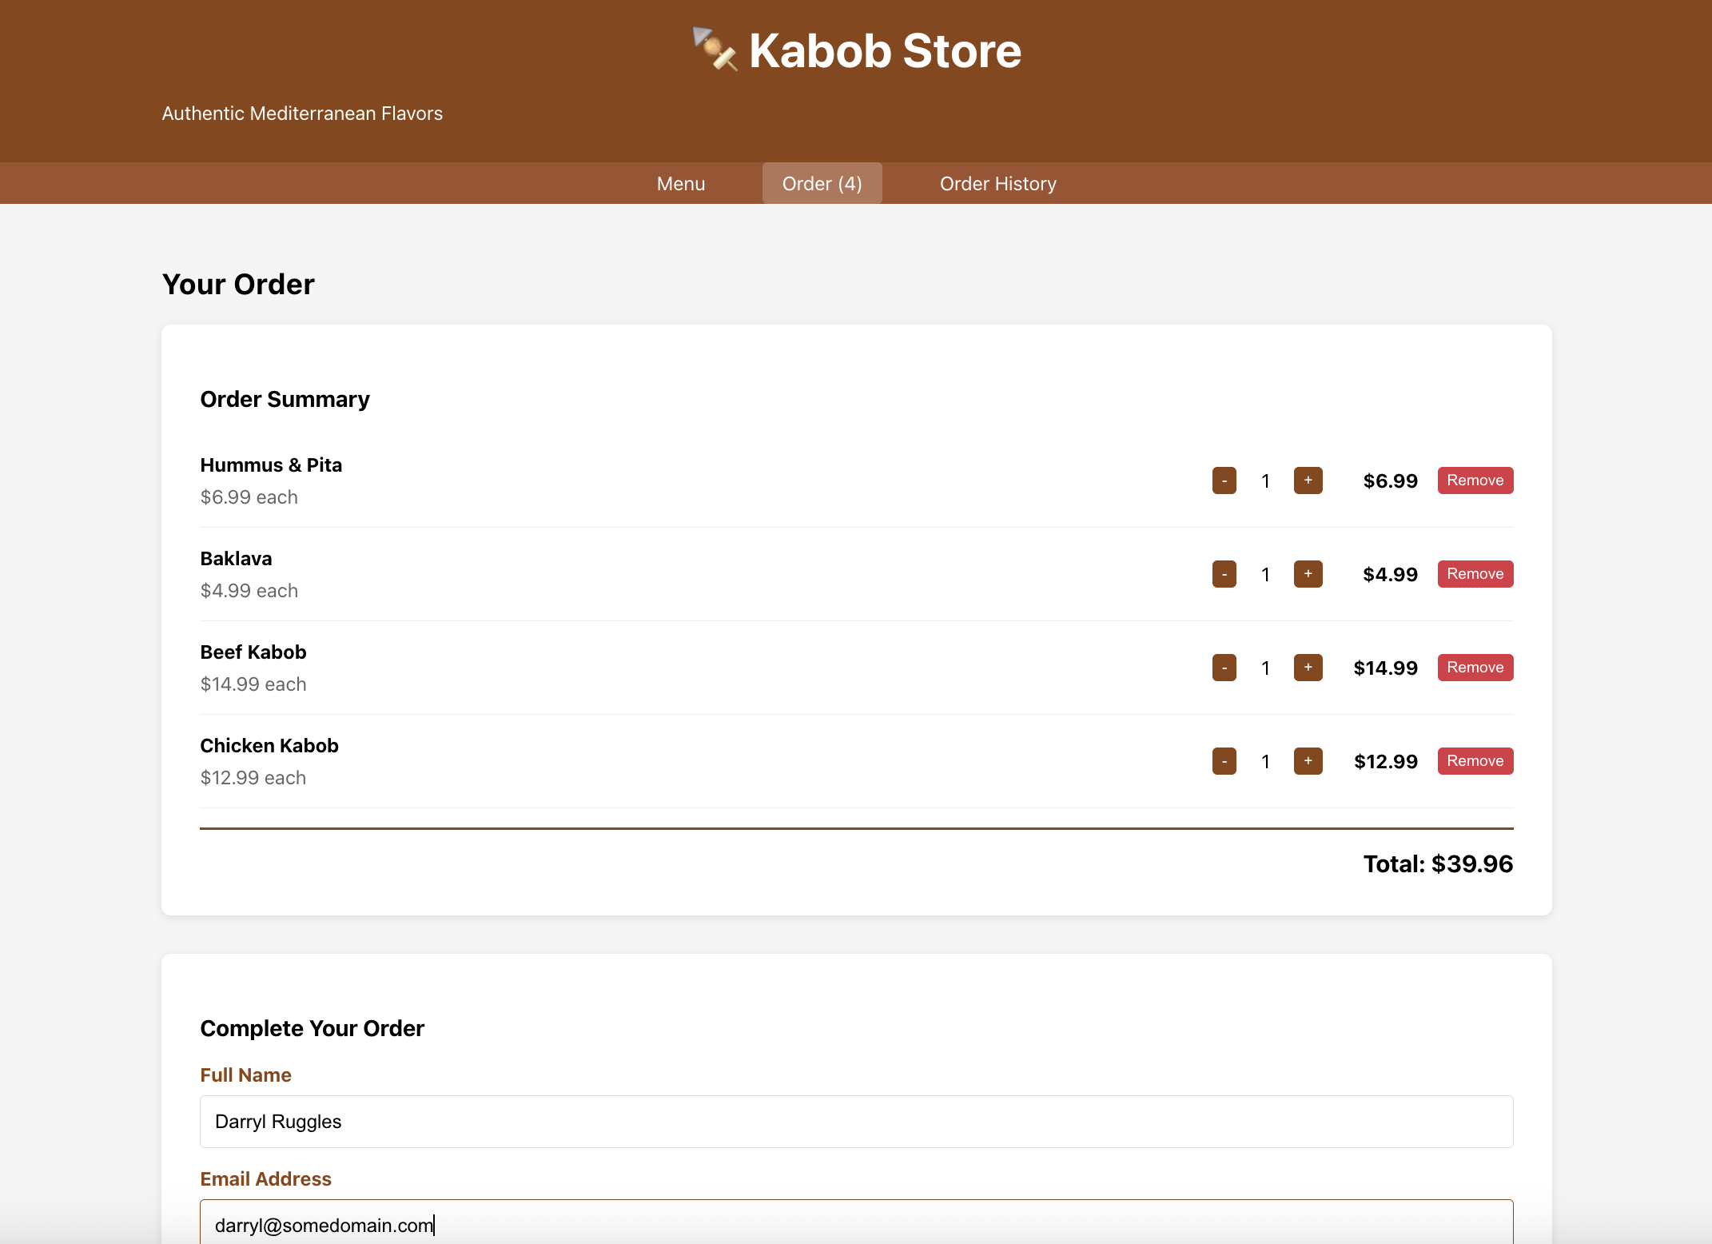Increase Baklava quantity
The height and width of the screenshot is (1244, 1712).
click(x=1308, y=574)
